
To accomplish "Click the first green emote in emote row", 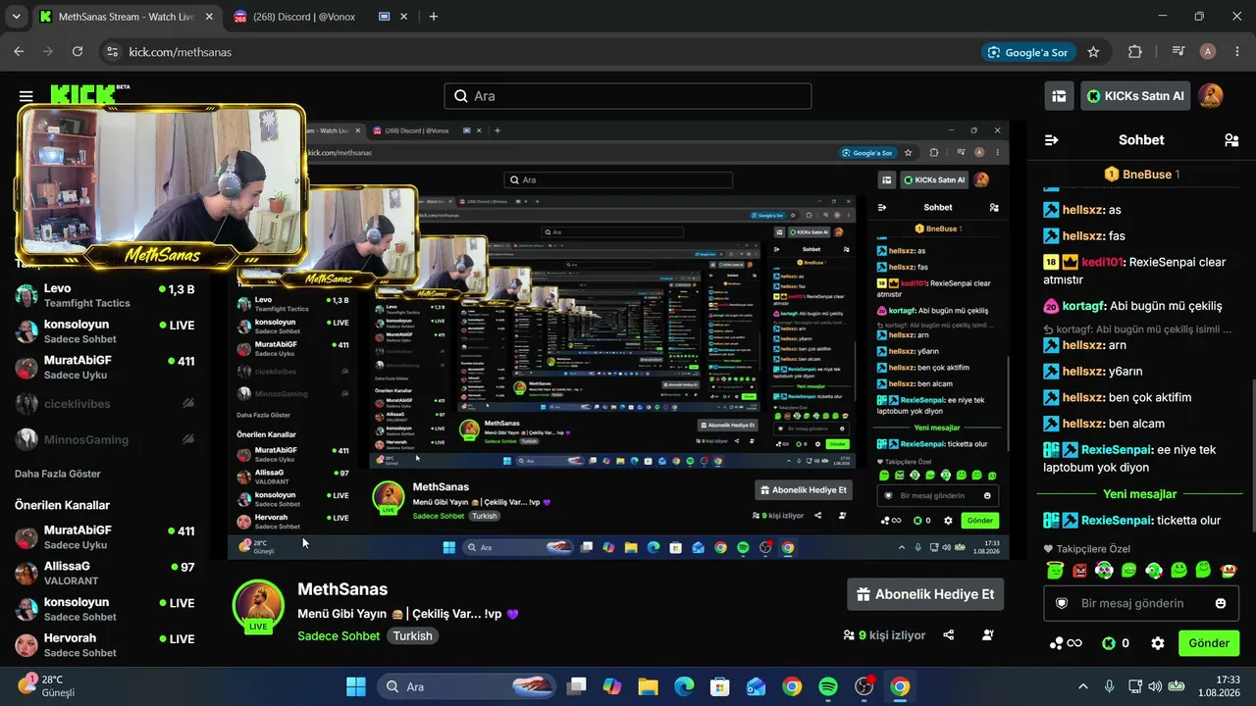I will click(1056, 570).
